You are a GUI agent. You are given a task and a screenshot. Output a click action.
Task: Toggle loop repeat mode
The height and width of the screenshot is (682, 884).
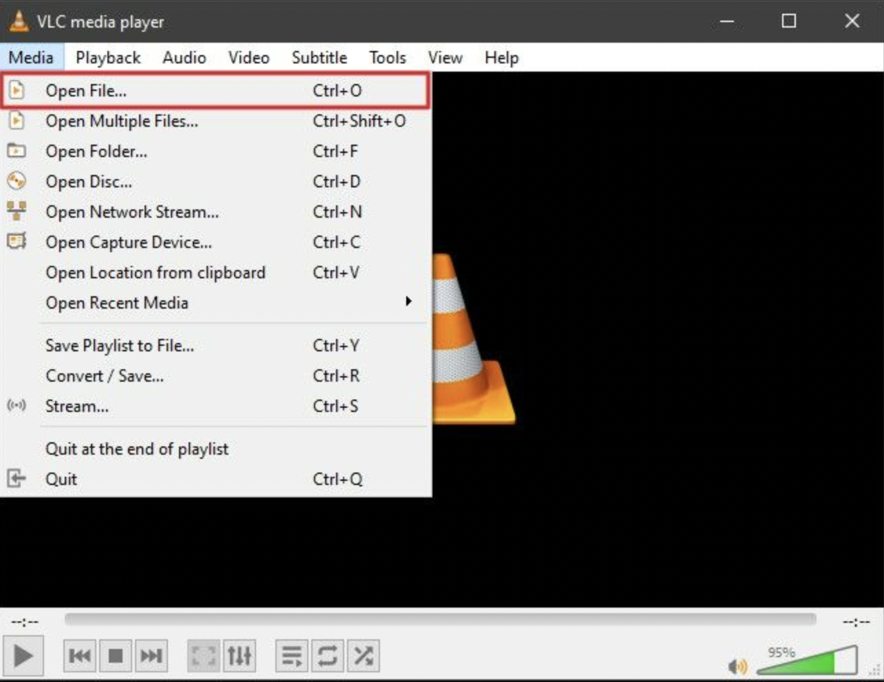click(327, 656)
